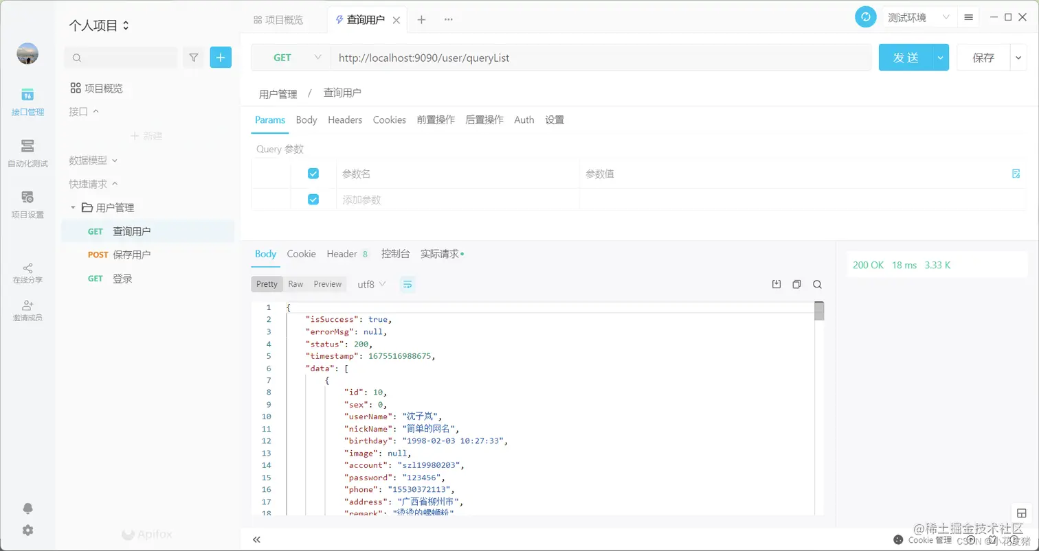The height and width of the screenshot is (551, 1039).
Task: Click the 保存 save button
Action: pos(983,58)
